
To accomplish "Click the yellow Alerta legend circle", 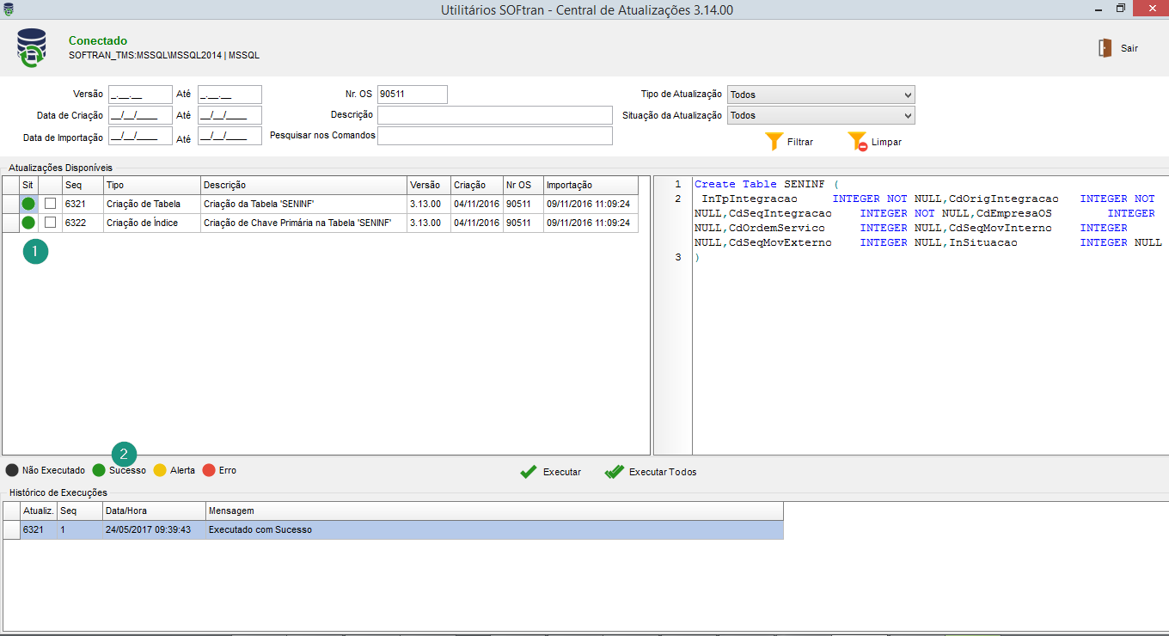I will click(160, 470).
